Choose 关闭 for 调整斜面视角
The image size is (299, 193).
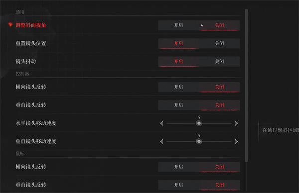(x=219, y=25)
